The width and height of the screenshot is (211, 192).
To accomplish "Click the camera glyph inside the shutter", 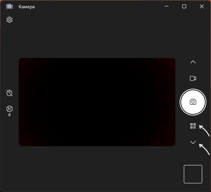I will [x=193, y=102].
